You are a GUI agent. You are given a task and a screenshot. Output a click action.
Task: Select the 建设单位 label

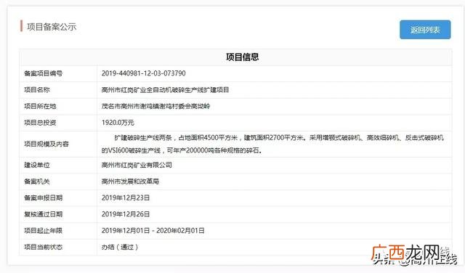[x=37, y=165]
